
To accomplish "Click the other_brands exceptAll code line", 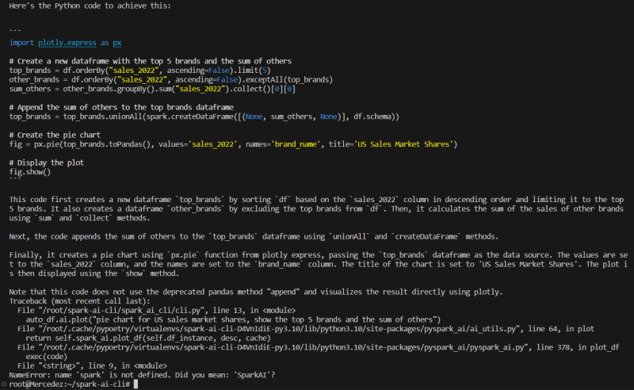I will point(171,80).
